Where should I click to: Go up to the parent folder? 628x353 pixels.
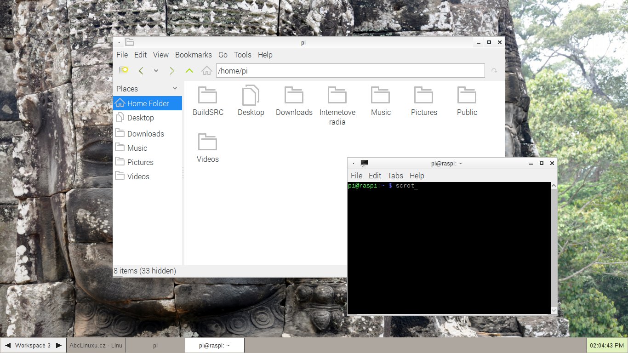(189, 70)
